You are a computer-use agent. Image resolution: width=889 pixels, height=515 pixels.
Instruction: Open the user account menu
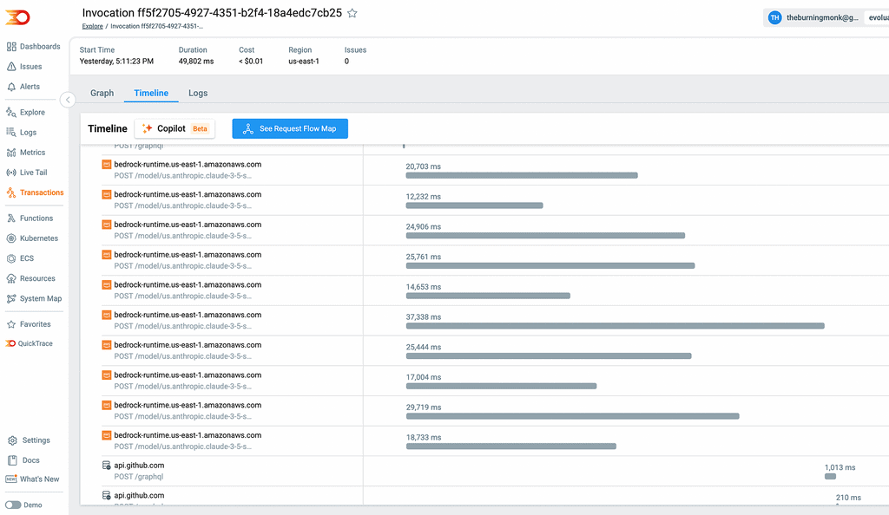pos(816,17)
